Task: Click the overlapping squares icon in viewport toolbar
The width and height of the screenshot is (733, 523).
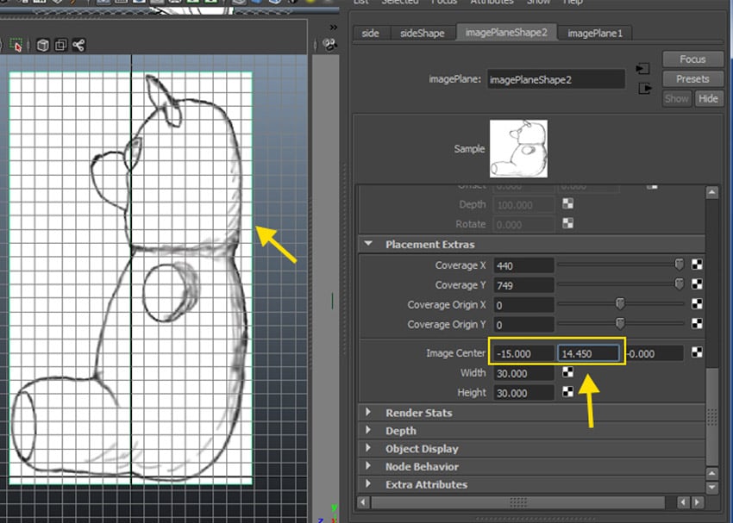Action: [60, 45]
